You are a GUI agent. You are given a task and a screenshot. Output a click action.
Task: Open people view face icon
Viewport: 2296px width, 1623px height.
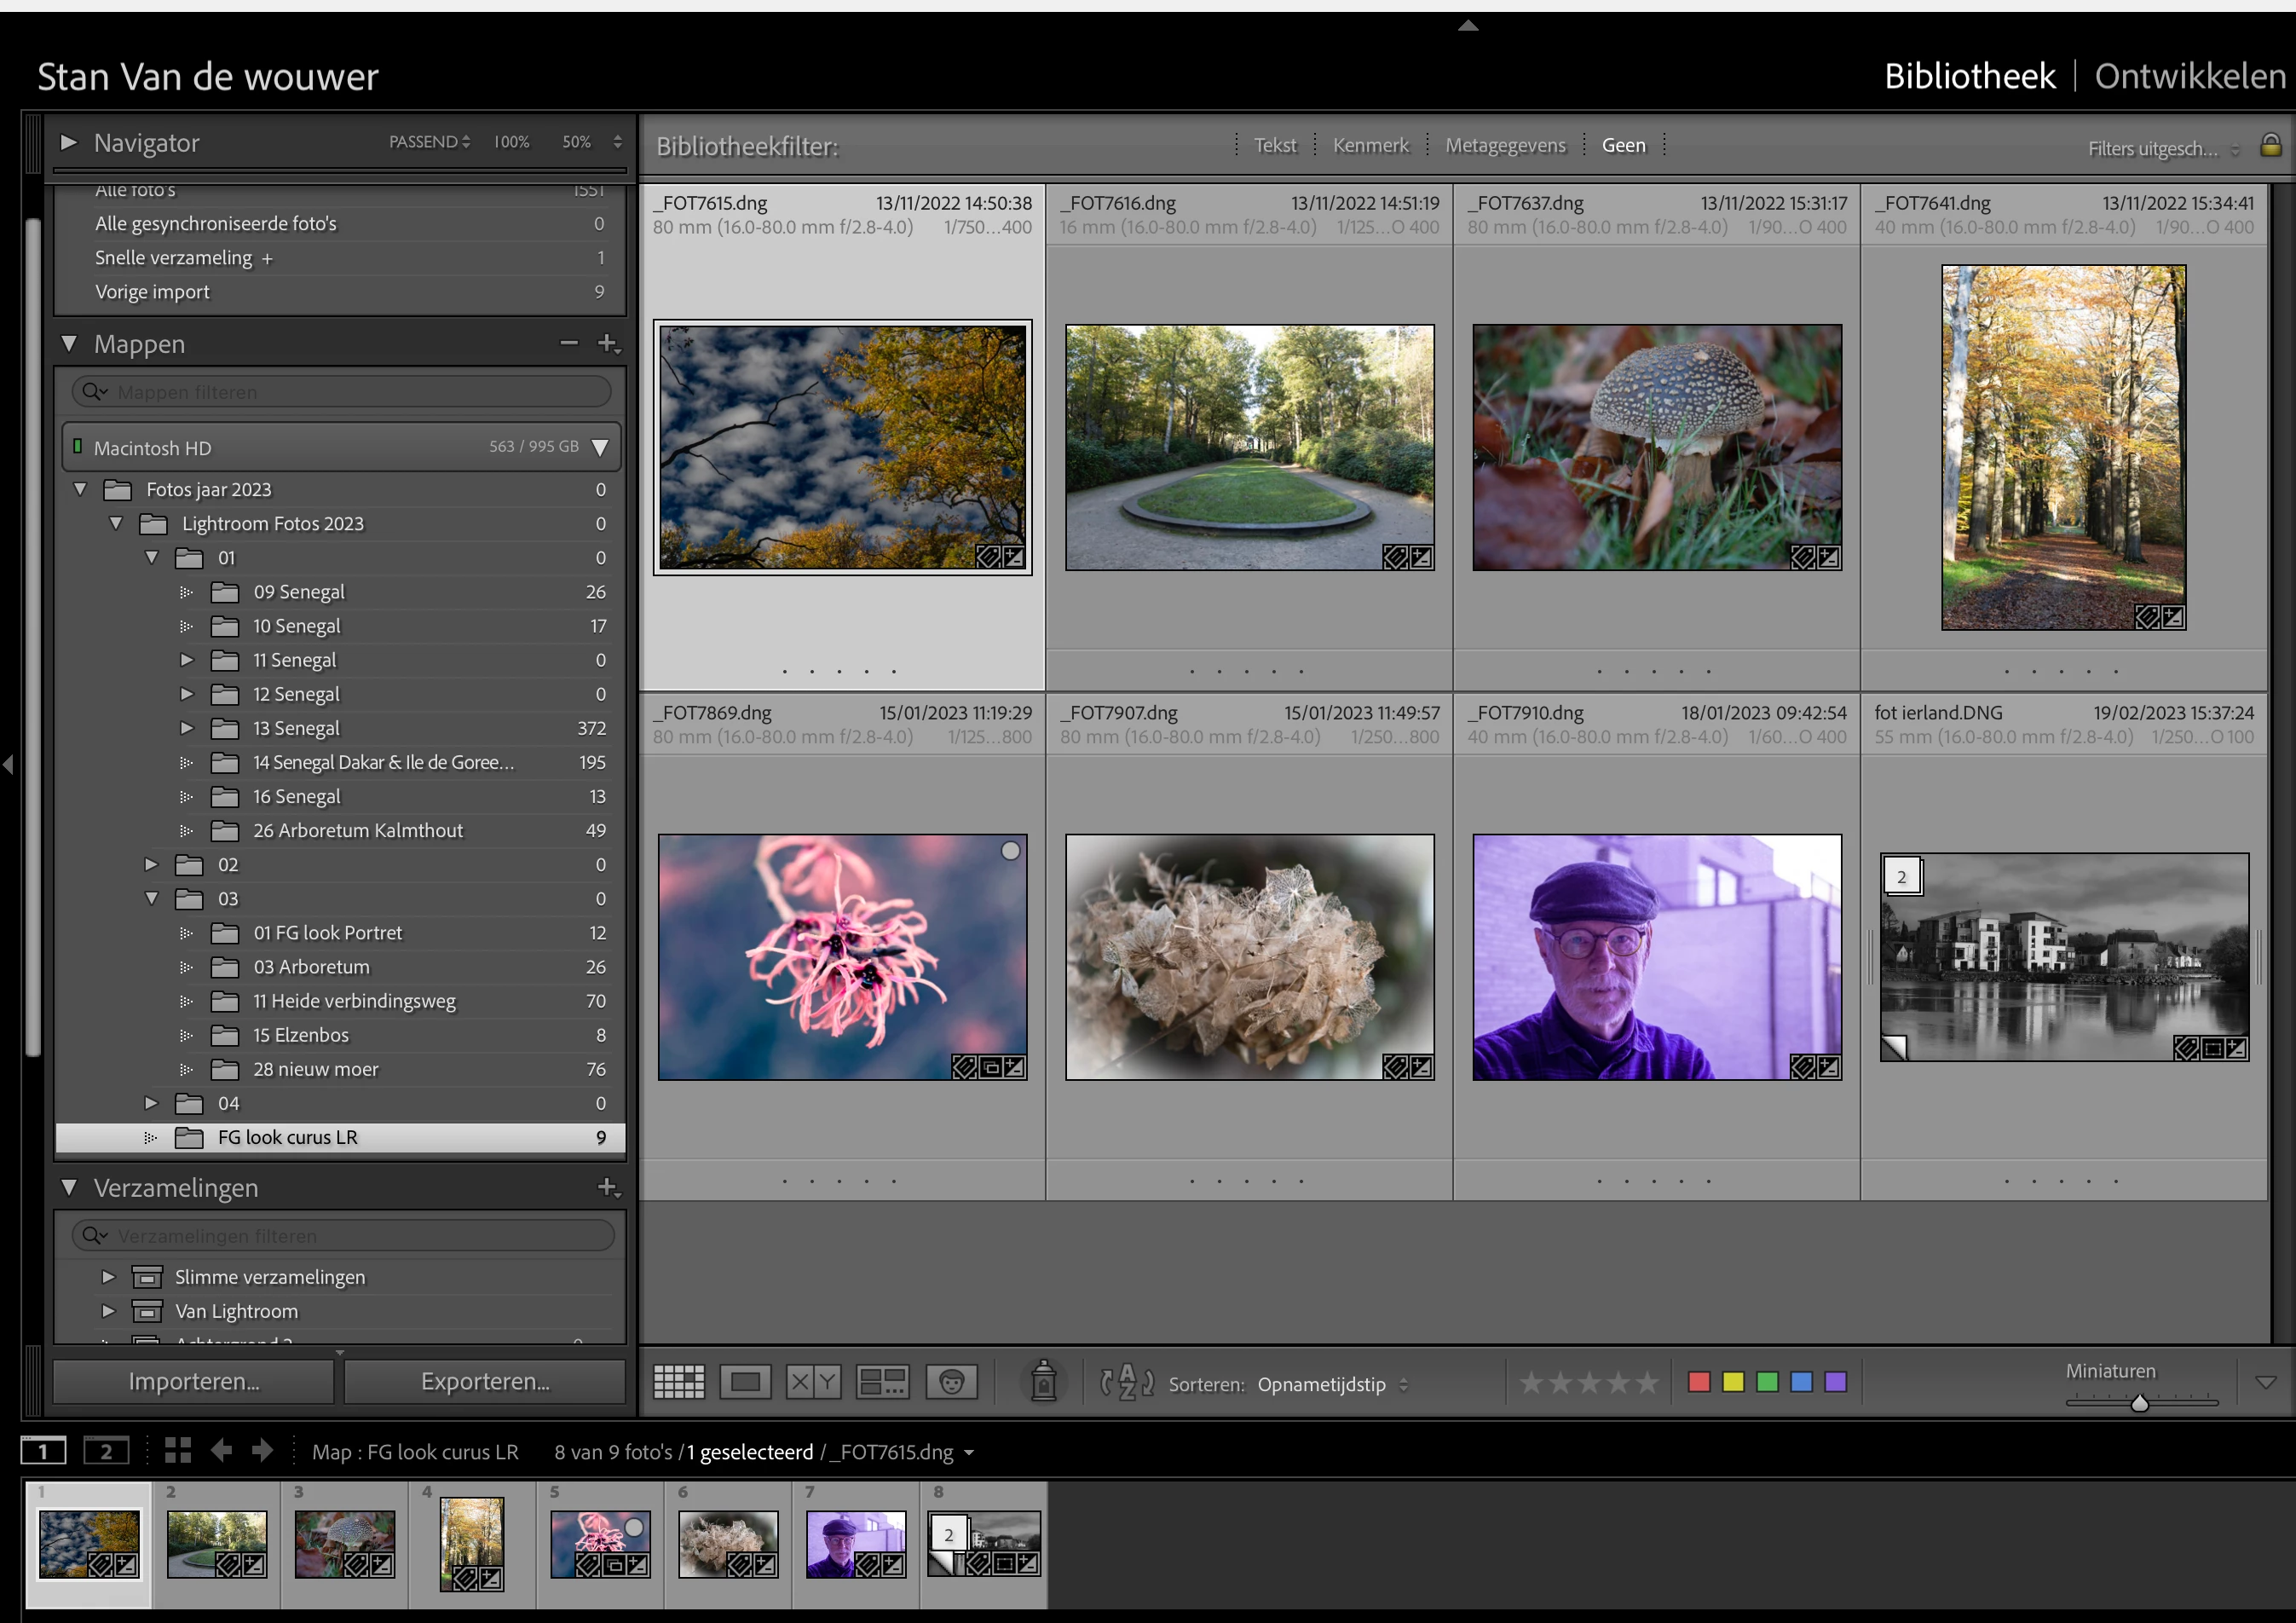click(x=951, y=1382)
